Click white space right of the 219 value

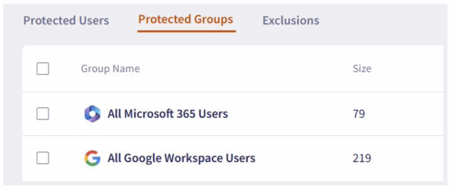407,158
